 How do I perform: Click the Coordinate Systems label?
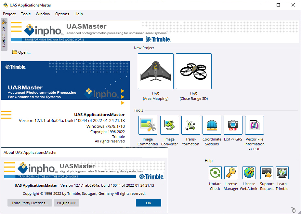coord(212,141)
